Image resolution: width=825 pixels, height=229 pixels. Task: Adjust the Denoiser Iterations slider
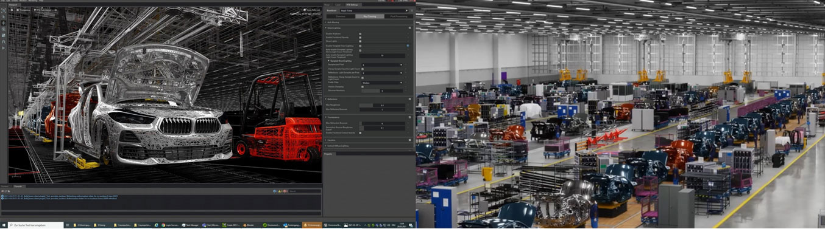coord(382,91)
